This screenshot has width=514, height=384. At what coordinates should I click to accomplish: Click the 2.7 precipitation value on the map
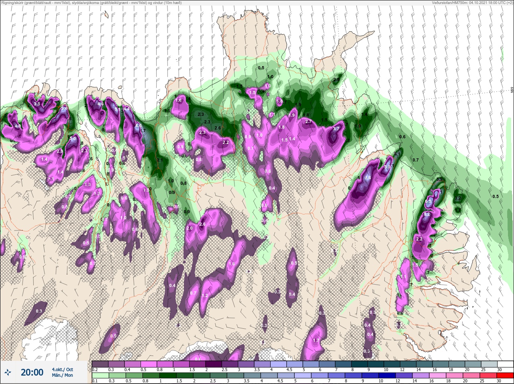[x=308, y=122]
